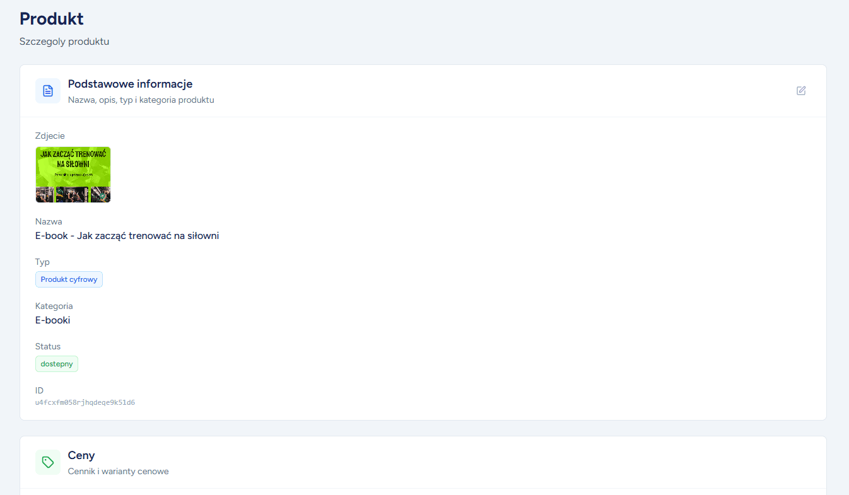This screenshot has width=849, height=495.
Task: Select the Produkt cyfrowy type badge
Action: [x=69, y=279]
